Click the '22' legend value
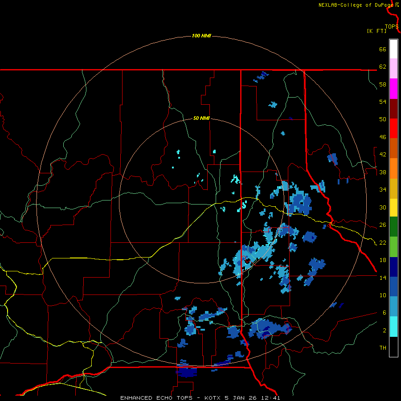This screenshot has height=401, width=401. (x=383, y=242)
